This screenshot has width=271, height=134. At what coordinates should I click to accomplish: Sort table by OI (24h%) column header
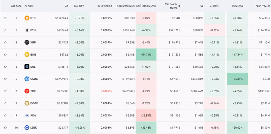click(237, 6)
